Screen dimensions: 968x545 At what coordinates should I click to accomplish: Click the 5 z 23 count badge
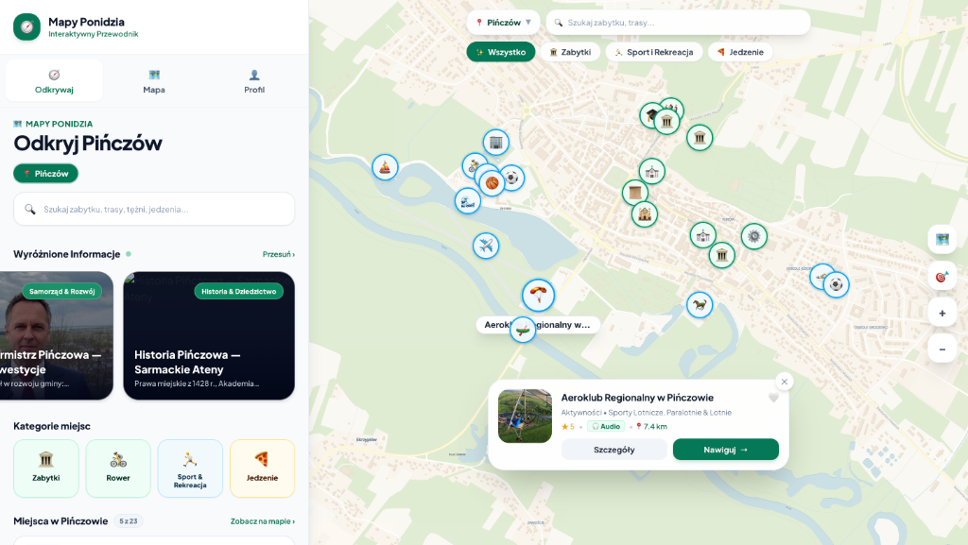129,521
